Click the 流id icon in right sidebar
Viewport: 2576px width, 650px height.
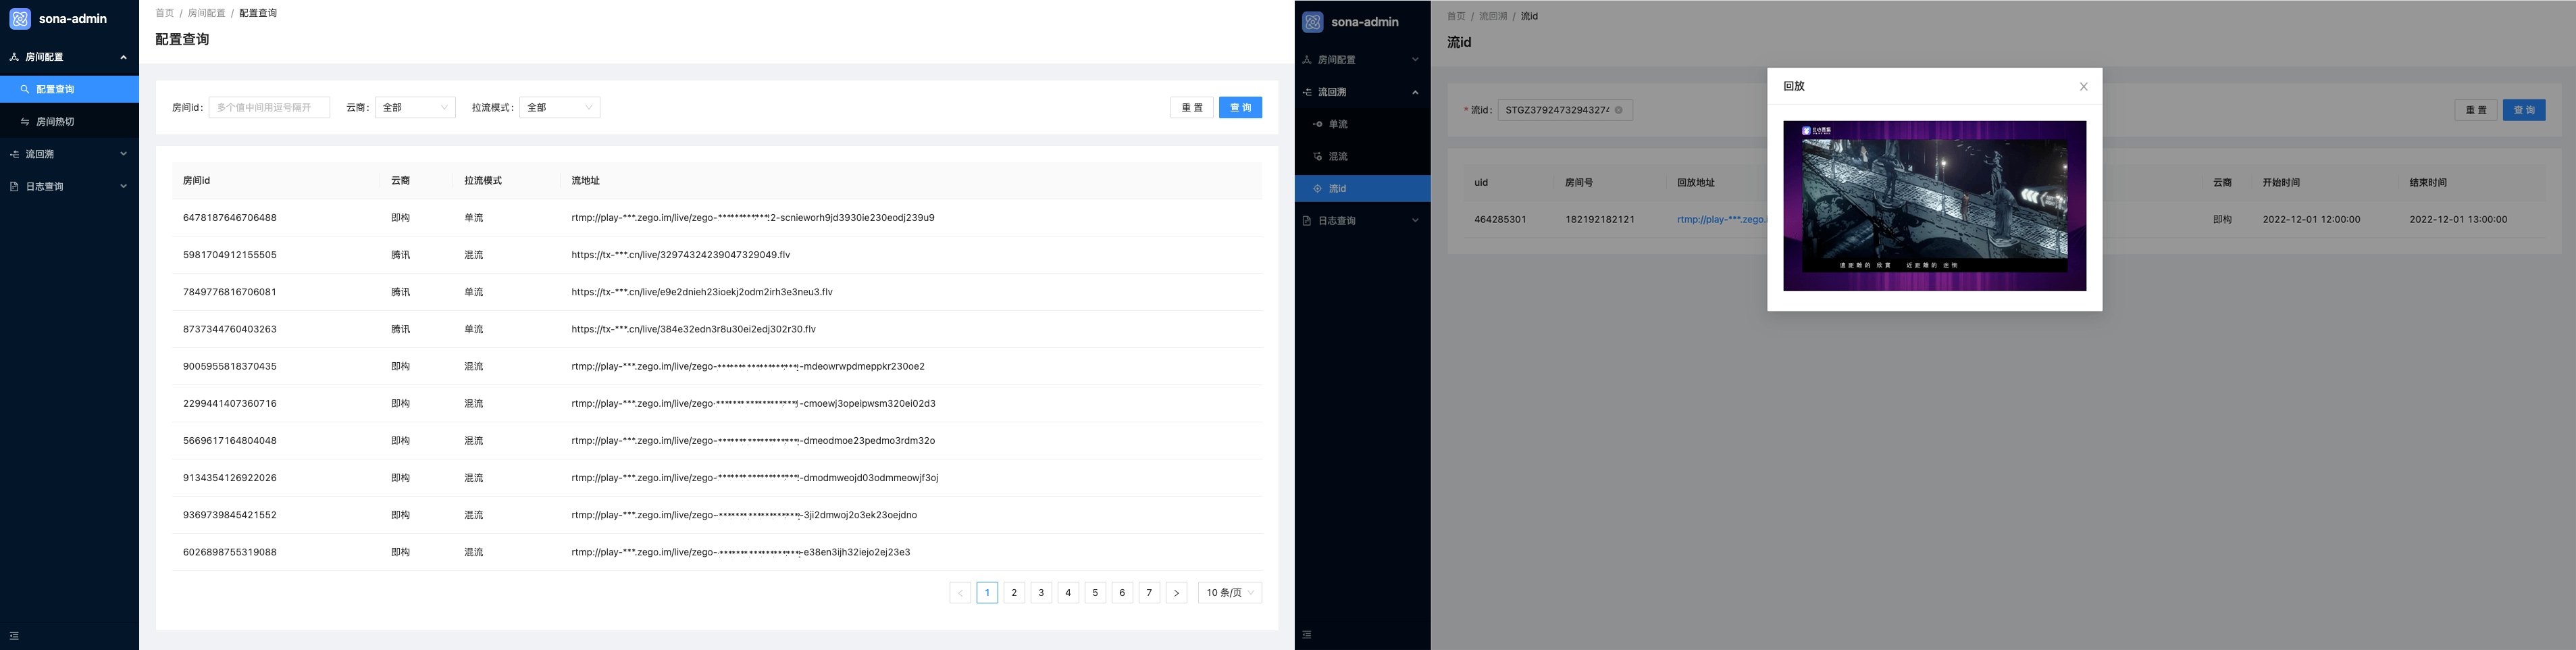point(1318,189)
